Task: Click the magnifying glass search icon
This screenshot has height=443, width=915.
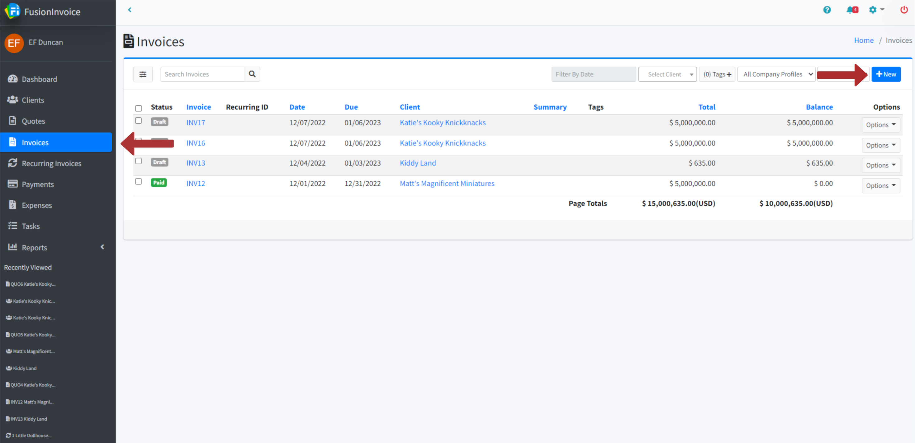Action: [x=252, y=74]
